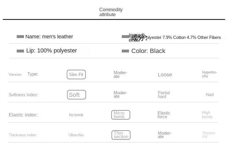
Task: Choose Hypertrophy version type
Action: coord(210,74)
